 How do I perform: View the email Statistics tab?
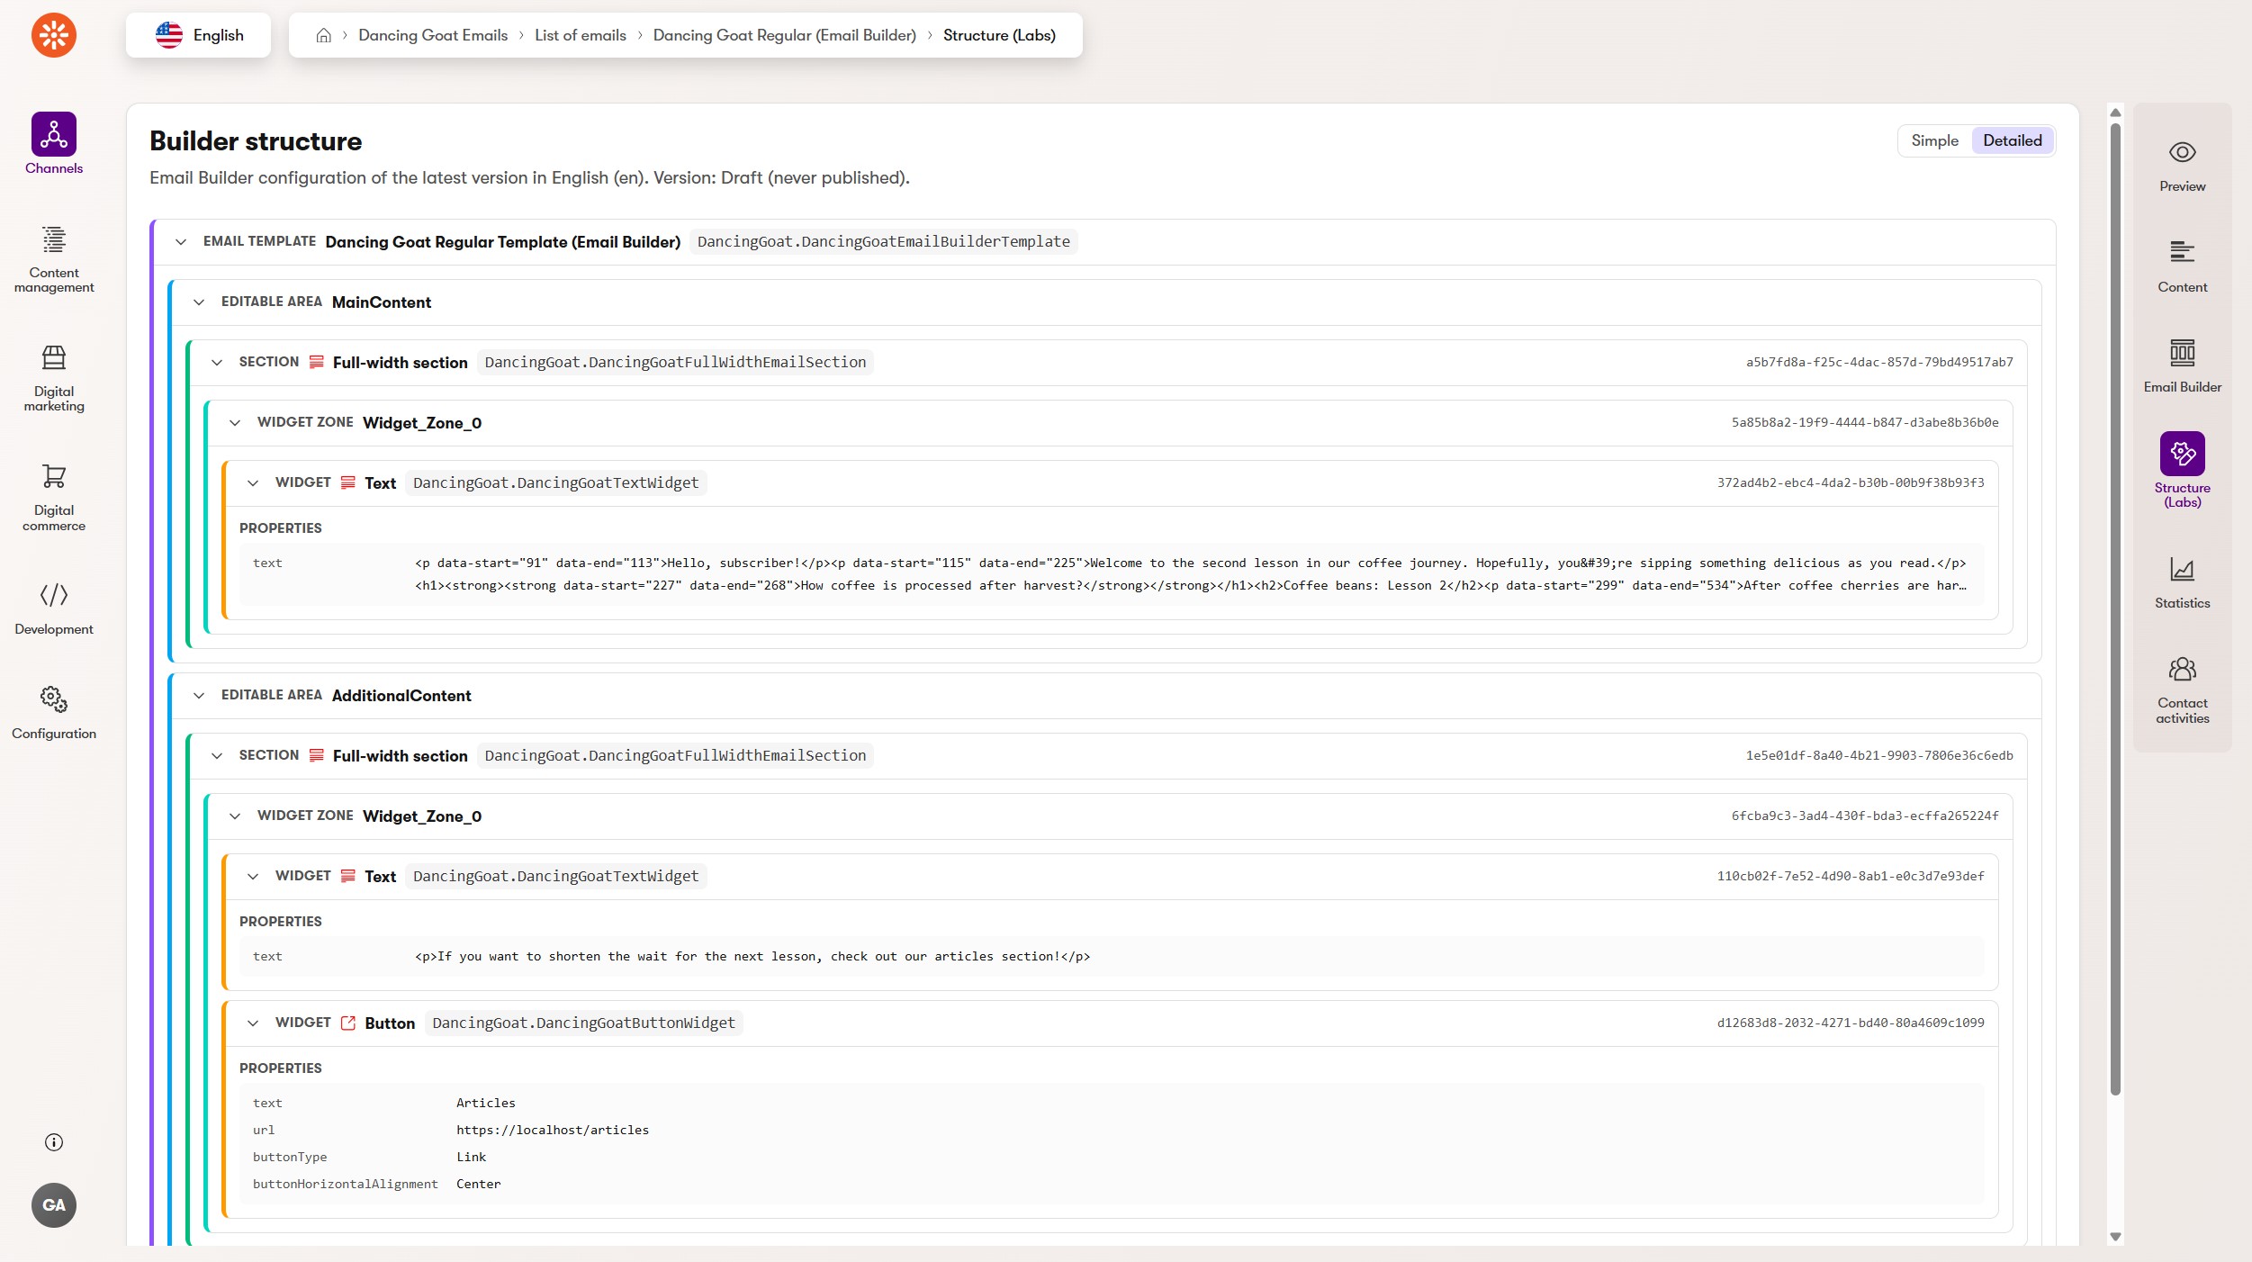(x=2182, y=583)
